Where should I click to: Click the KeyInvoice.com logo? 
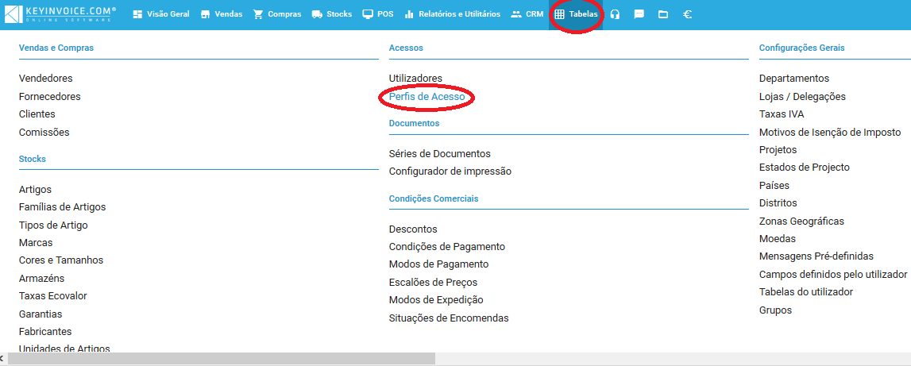point(60,14)
